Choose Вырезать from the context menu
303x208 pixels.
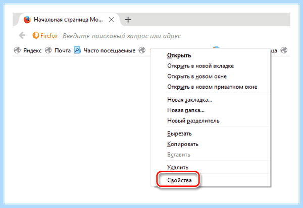[x=211, y=133]
